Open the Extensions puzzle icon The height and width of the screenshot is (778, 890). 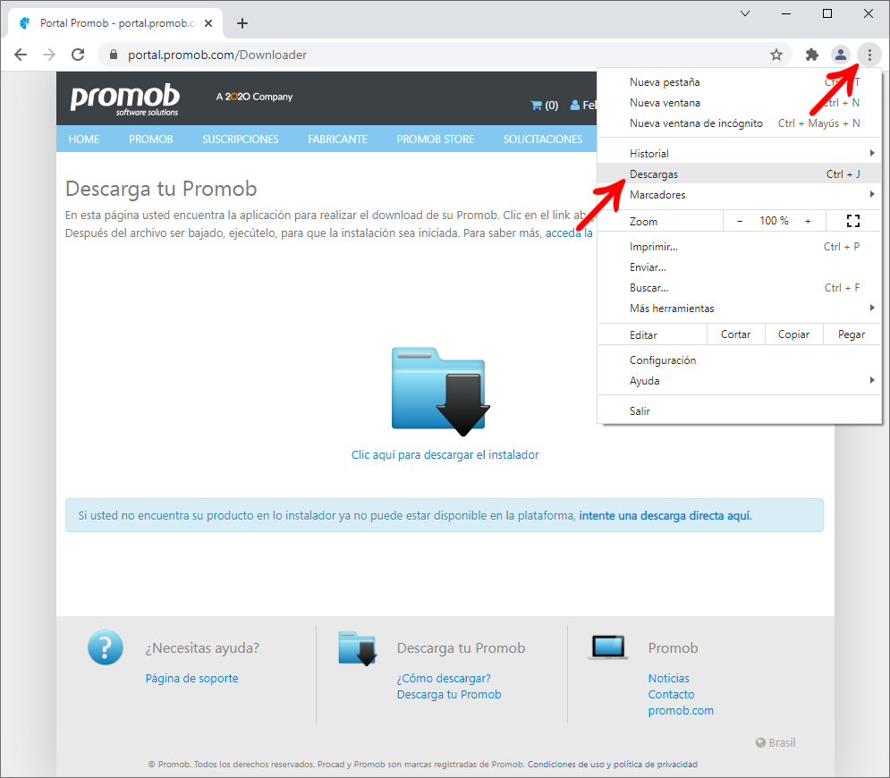click(811, 55)
